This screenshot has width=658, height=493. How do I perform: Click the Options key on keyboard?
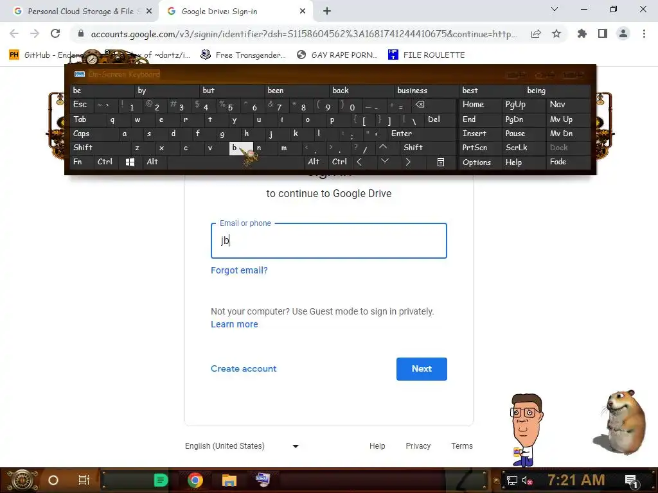point(479,162)
